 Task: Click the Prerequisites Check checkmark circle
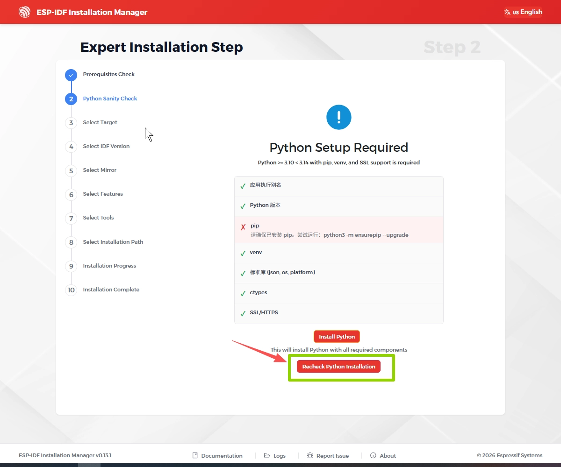71,75
